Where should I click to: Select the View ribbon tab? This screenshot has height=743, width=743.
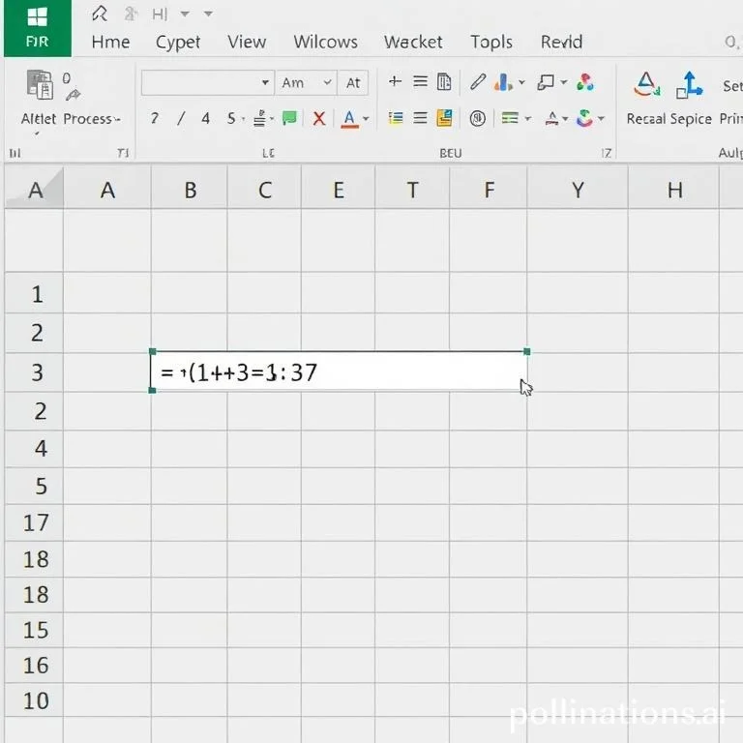coord(247,43)
